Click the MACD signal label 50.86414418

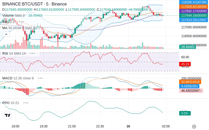pos(190,82)
